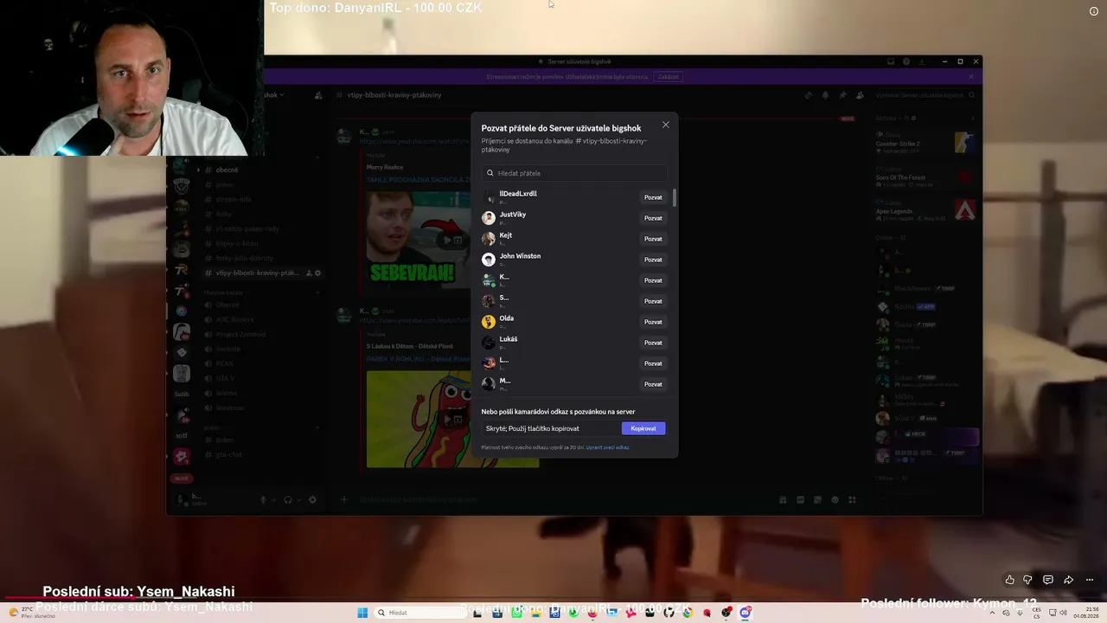
Task: Invite Kejt with the Pozvat button
Action: pyautogui.click(x=653, y=239)
